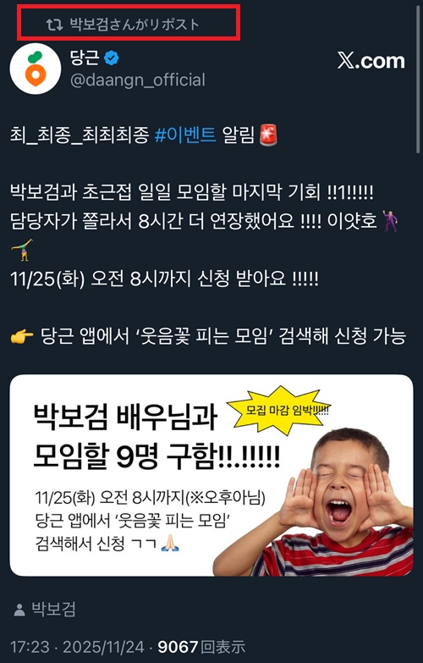423x663 pixels.
Task: Click the cartwheel emoji below tweet text
Action: tap(21, 250)
